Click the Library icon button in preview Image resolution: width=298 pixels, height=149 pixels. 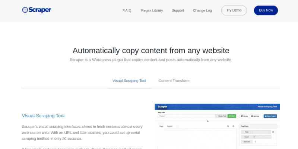pyautogui.click(x=244, y=116)
